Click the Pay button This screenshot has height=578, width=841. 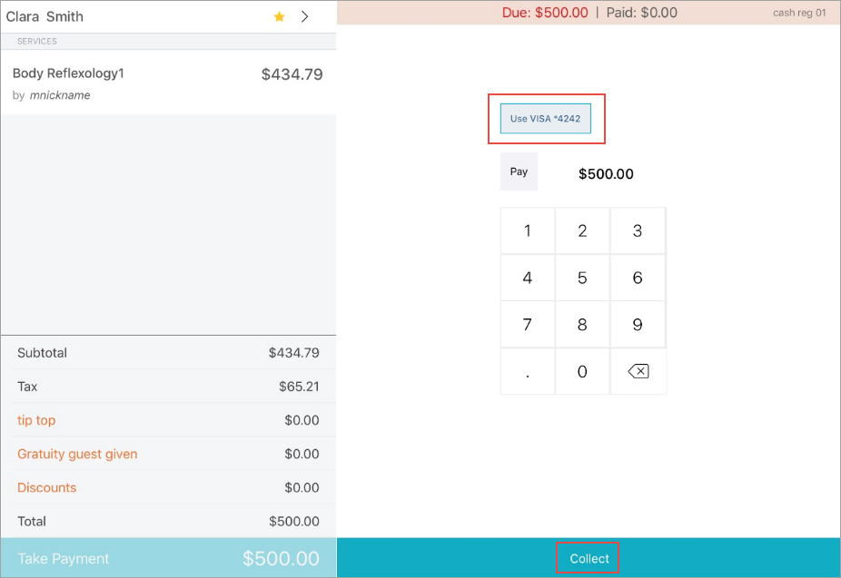(519, 171)
